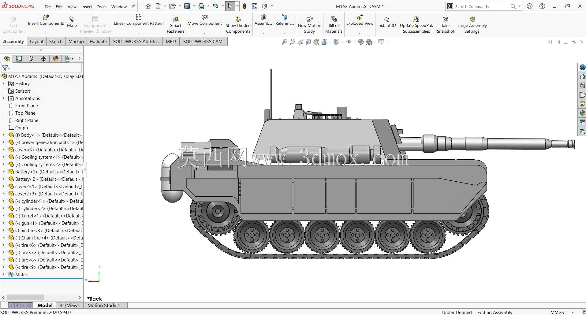Switch to the Sketch tab

click(x=56, y=42)
